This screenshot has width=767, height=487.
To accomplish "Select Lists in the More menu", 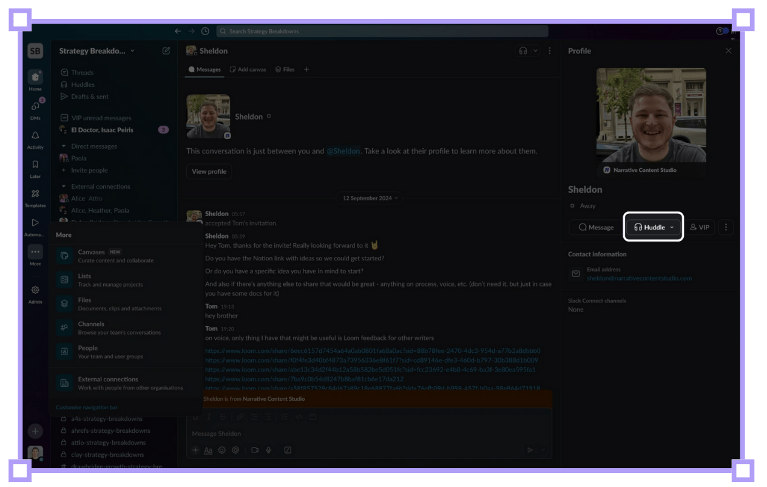I will tap(126, 280).
